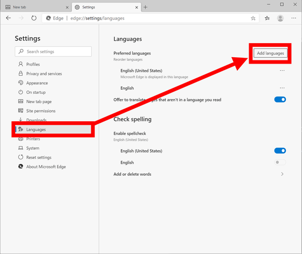The height and width of the screenshot is (254, 302).
Task: Click the Reset settings circular arrow icon
Action: pyautogui.click(x=20, y=157)
